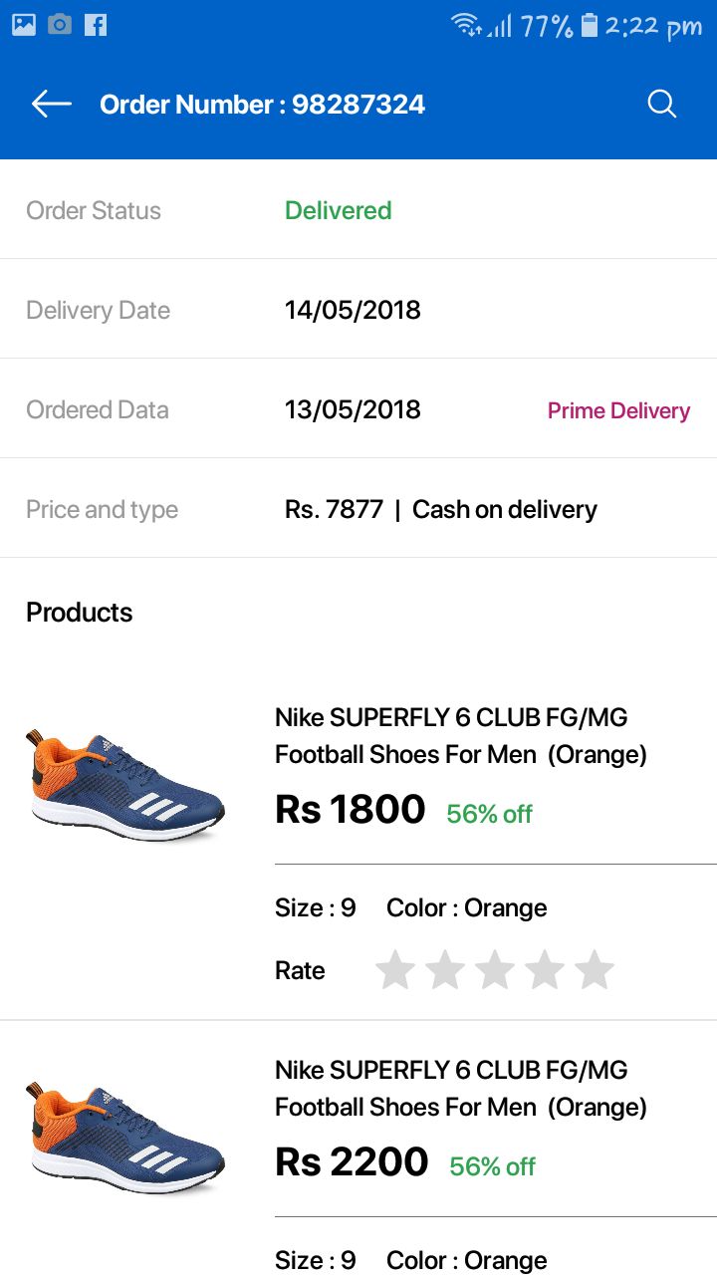Tap the Order Number 98287324 title
717x1275 pixels.
tap(262, 105)
